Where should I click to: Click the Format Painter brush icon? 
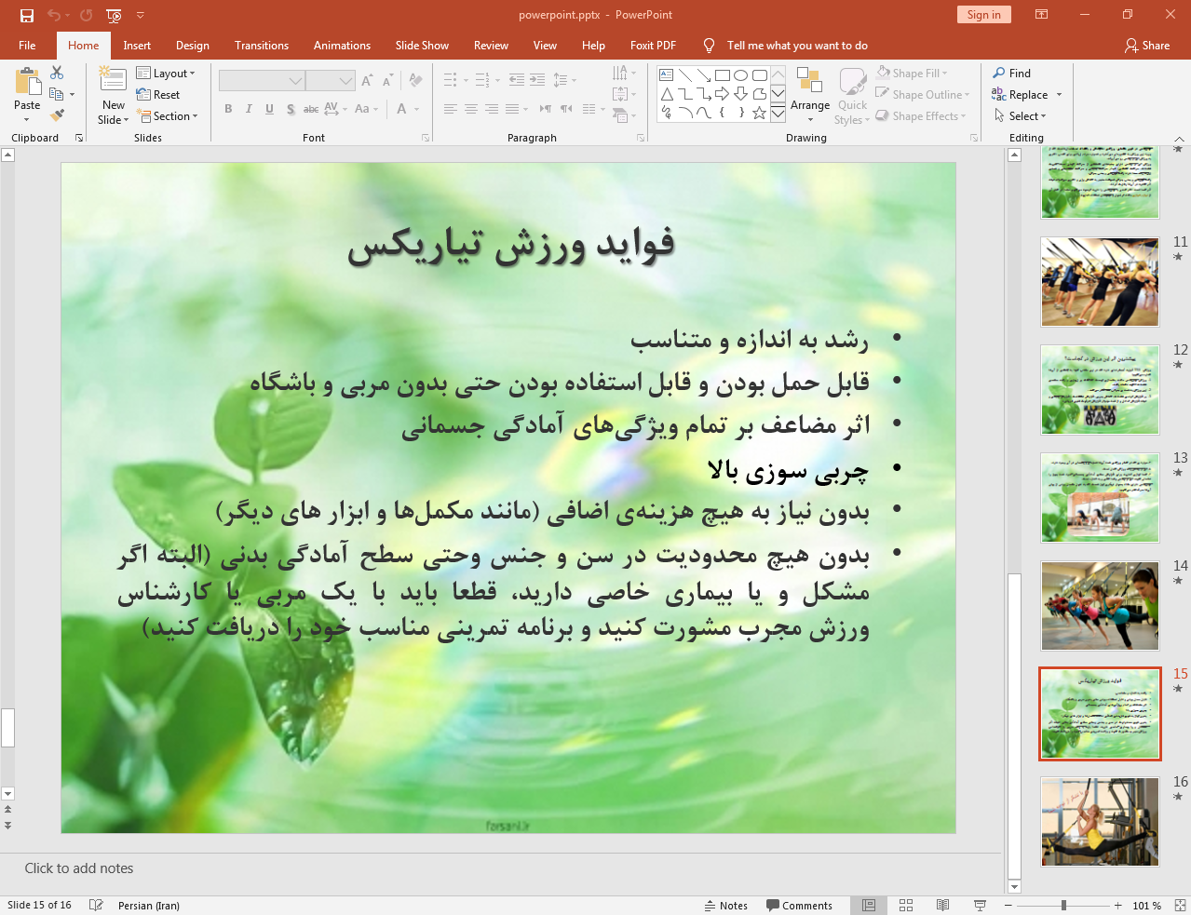point(57,115)
